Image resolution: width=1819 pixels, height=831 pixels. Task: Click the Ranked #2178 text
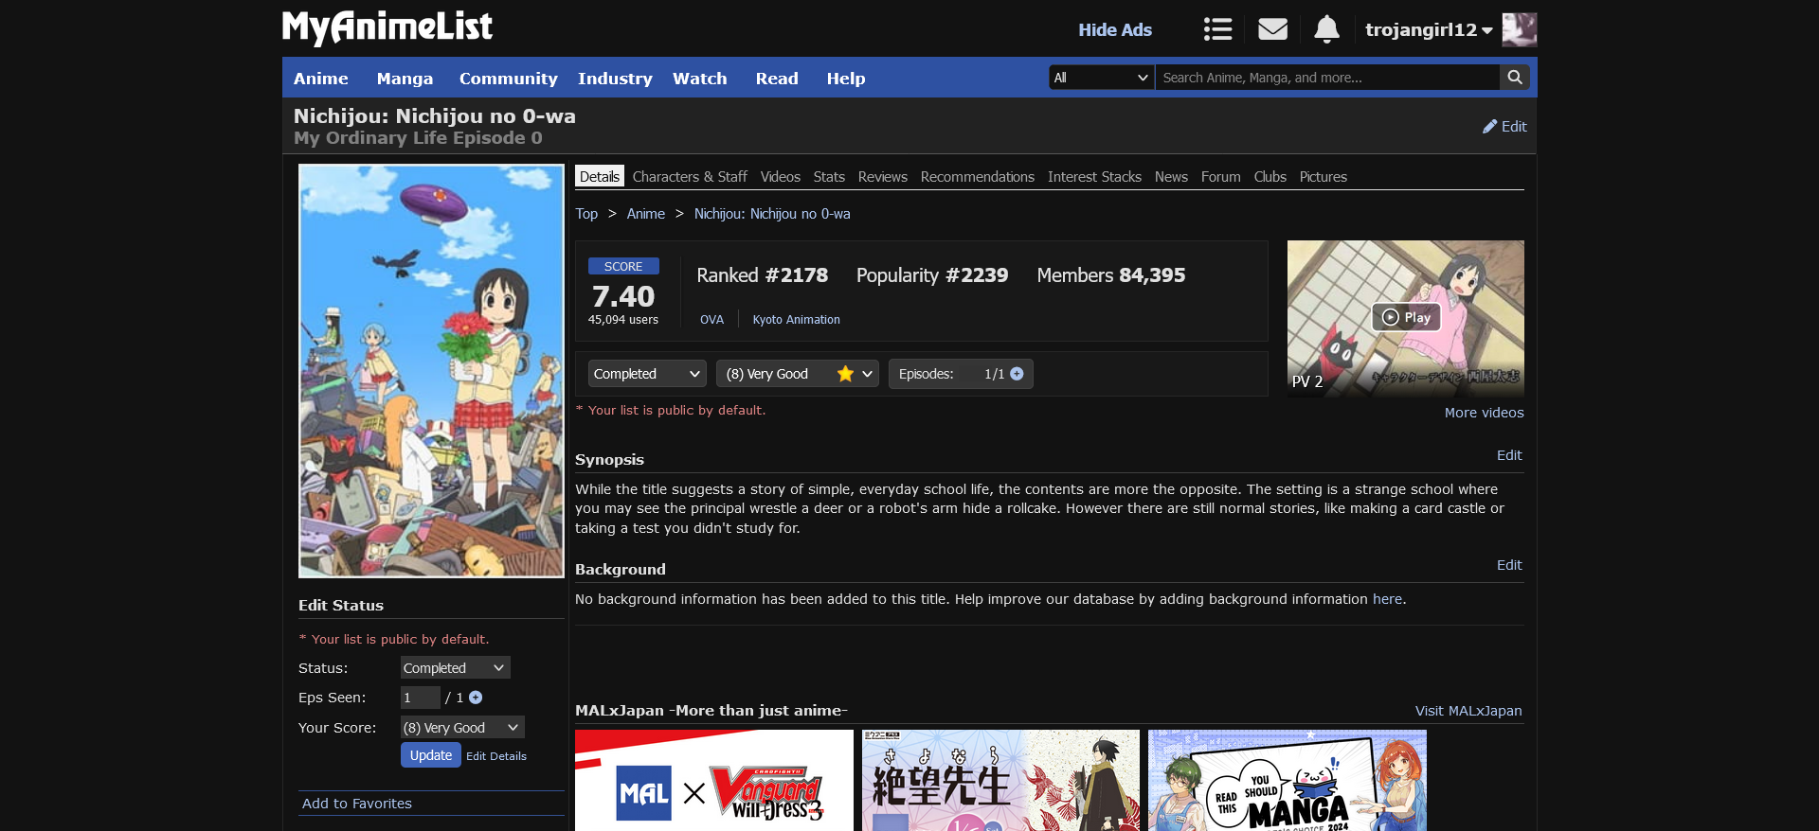pos(762,275)
